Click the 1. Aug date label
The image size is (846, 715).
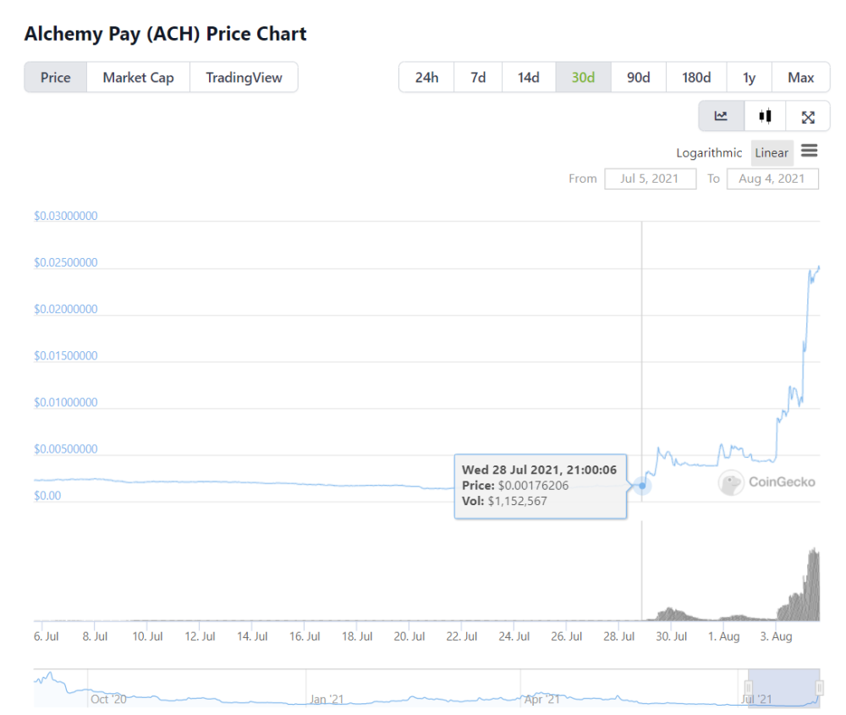(724, 637)
